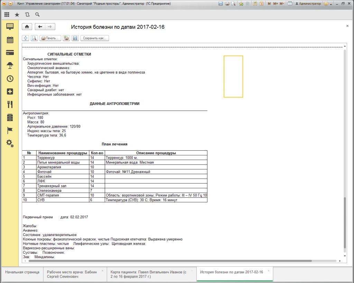This screenshot has width=354, height=283.
Task: Switch to Начальная страница tab
Action: click(x=22, y=272)
